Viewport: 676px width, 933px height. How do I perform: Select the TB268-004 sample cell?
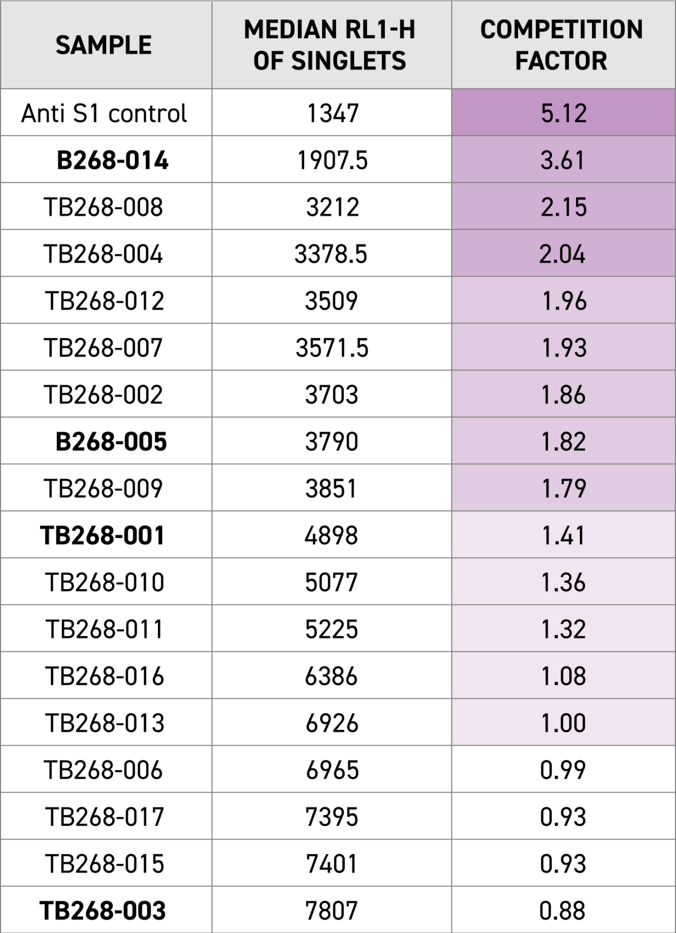click(x=104, y=254)
